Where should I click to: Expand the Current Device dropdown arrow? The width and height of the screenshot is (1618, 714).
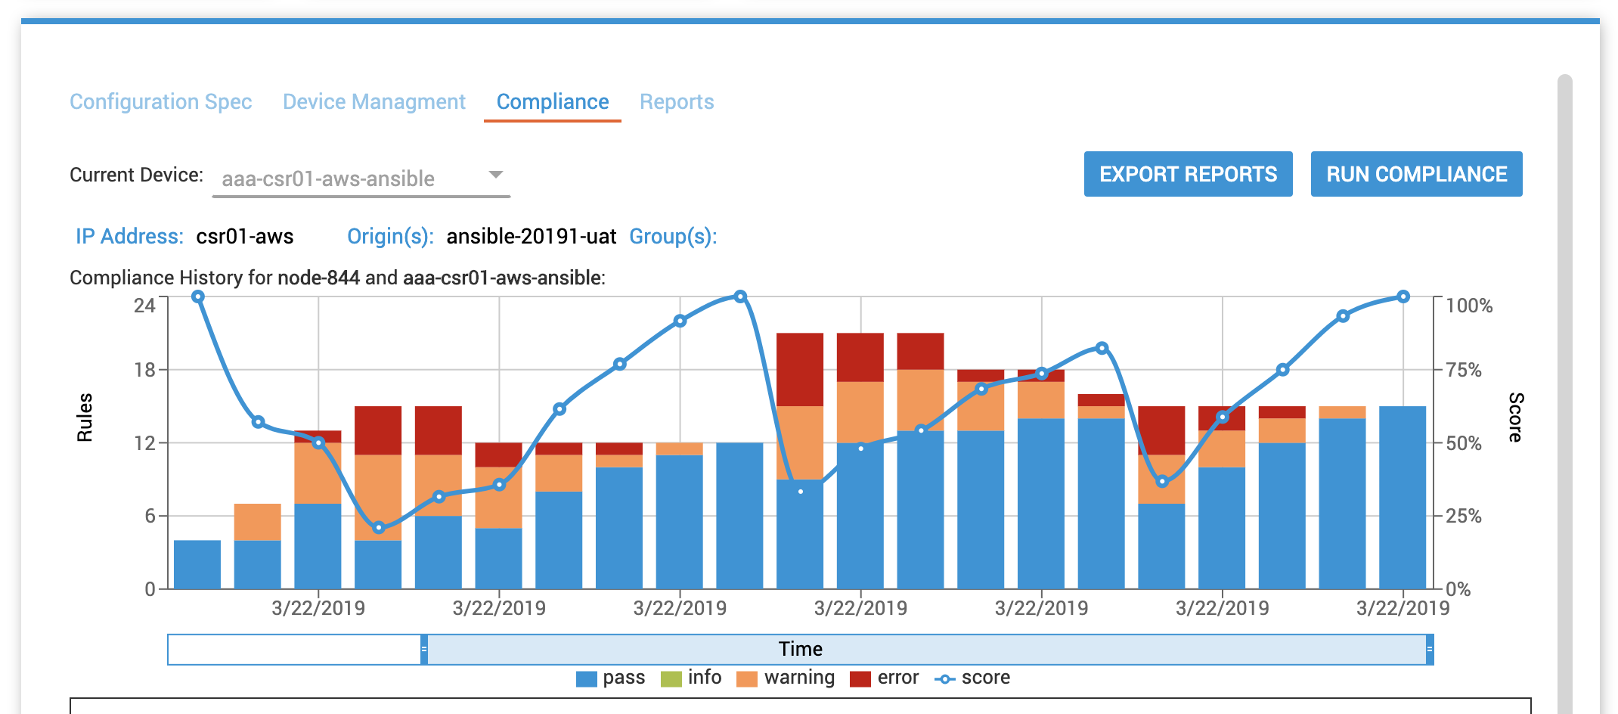pos(496,175)
